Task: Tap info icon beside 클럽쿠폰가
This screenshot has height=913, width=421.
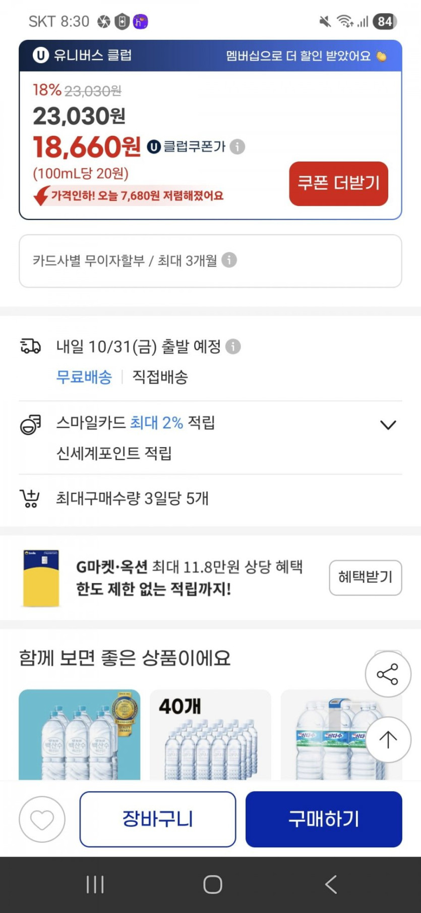Action: [237, 147]
